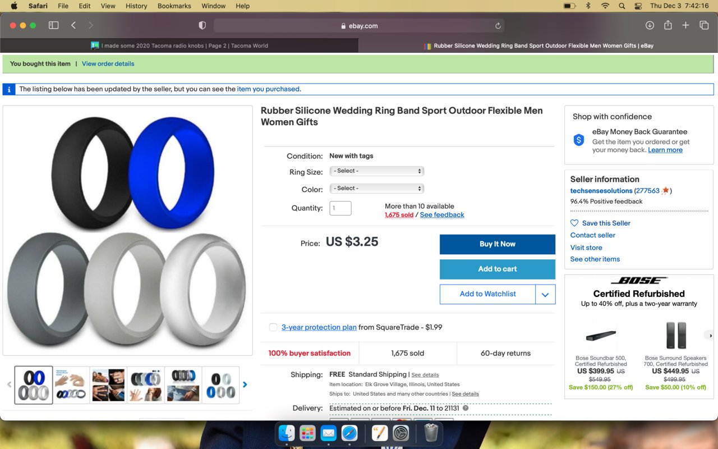Open the View menu
This screenshot has width=718, height=449.
pos(108,6)
